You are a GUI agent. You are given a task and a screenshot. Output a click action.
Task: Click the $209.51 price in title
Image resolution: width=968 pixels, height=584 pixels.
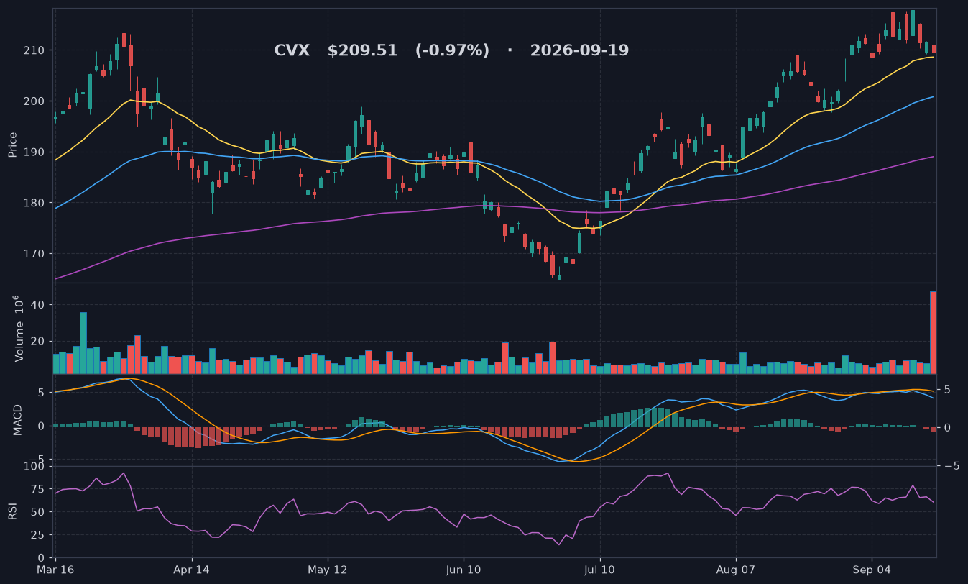(362, 51)
